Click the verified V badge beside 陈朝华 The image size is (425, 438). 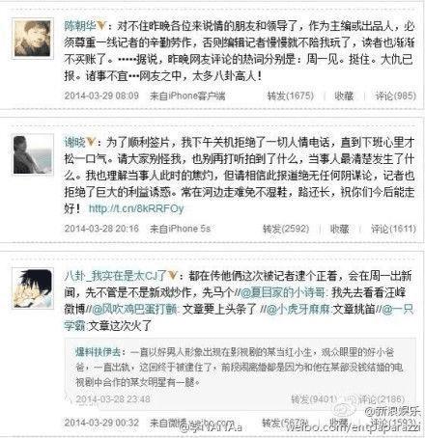tap(101, 25)
